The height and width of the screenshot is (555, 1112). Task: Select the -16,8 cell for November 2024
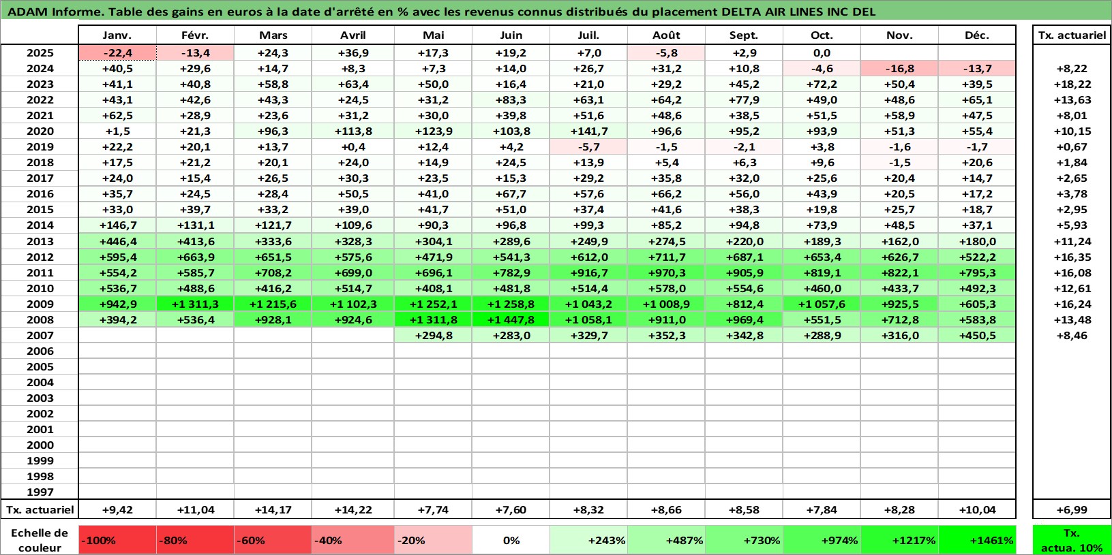coord(899,69)
